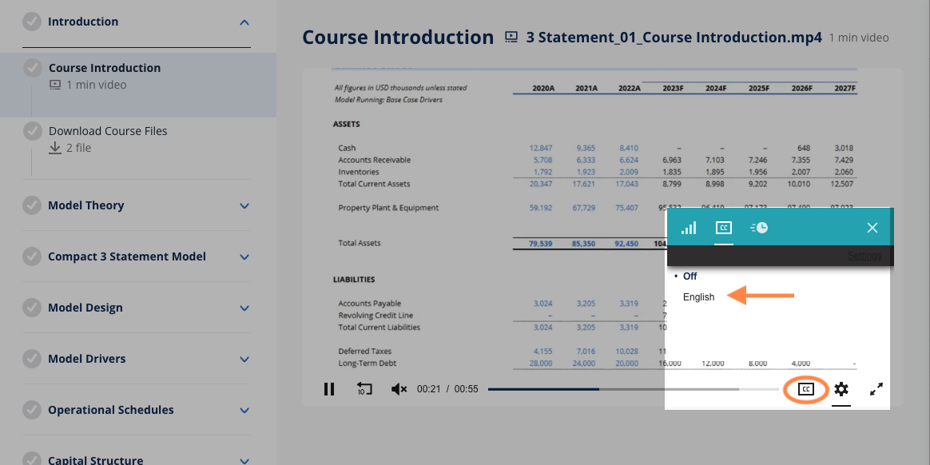Viewport: 930px width, 465px height.
Task: Click the video icon beside the file name
Action: tap(511, 37)
